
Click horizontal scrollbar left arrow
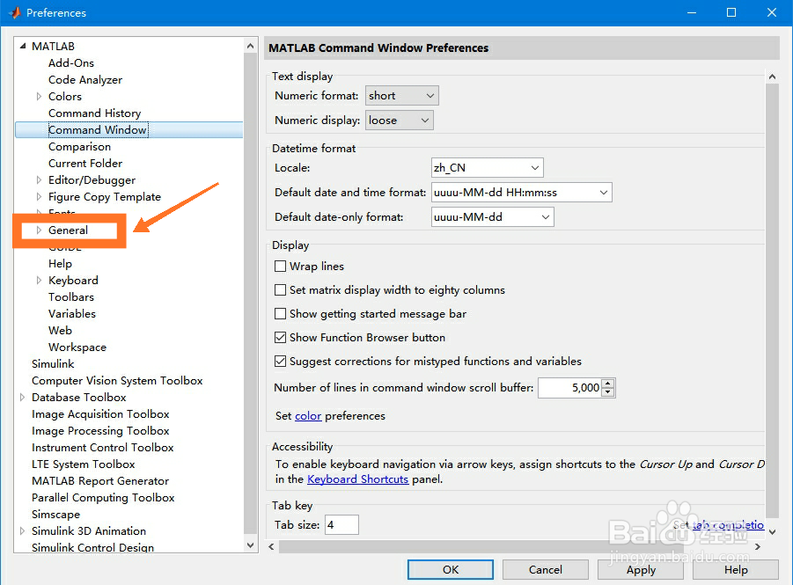pyautogui.click(x=272, y=546)
